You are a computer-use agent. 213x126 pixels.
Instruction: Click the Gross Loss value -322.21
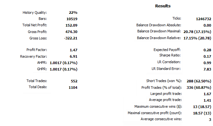(x=71, y=38)
